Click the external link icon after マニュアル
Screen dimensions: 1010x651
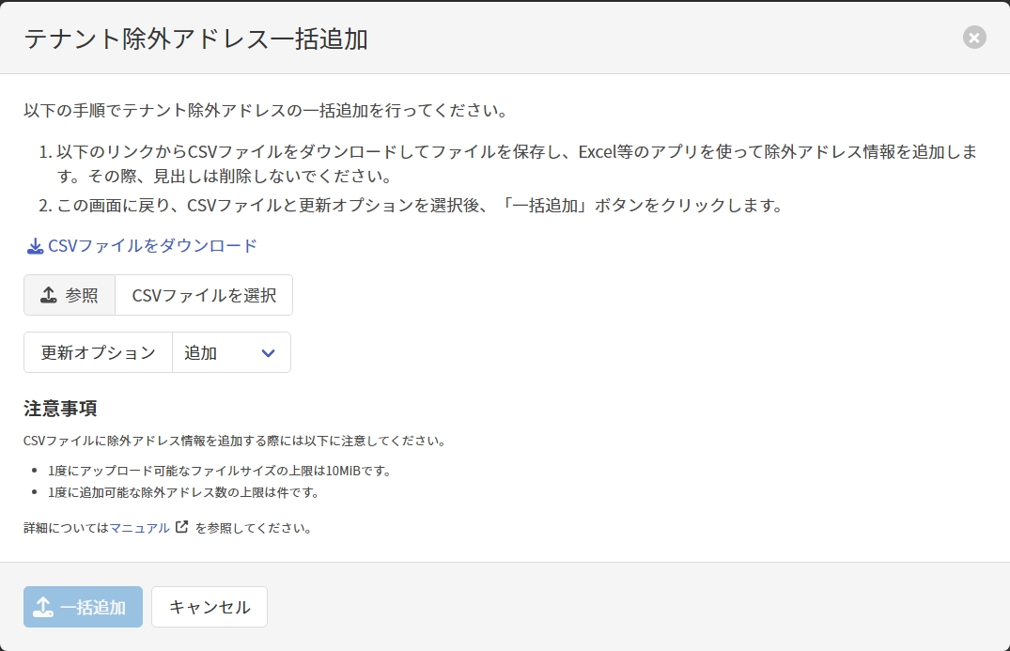pos(182,527)
